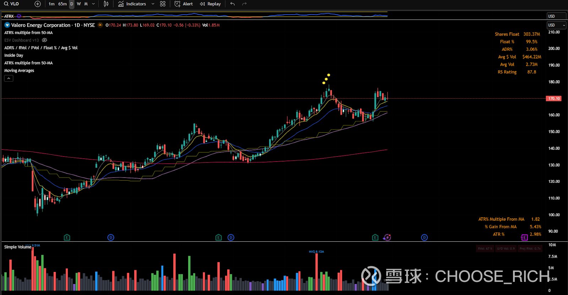Select the Inside Day indicator legend
568x295 pixels.
tap(13, 55)
